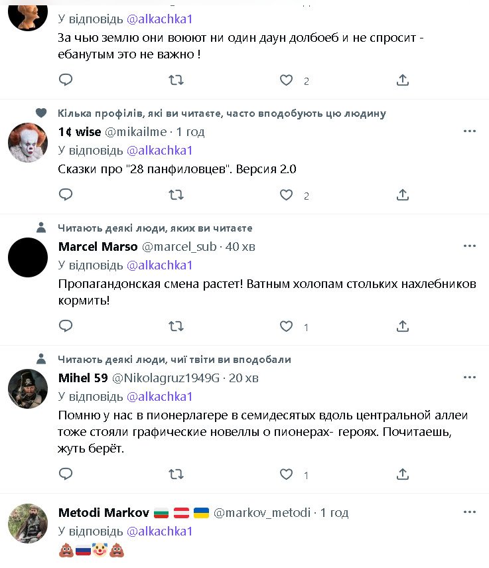Viewport: 489px width, 568px height.
Task: Share Marcel Marso's tweet
Action: pyautogui.click(x=402, y=326)
